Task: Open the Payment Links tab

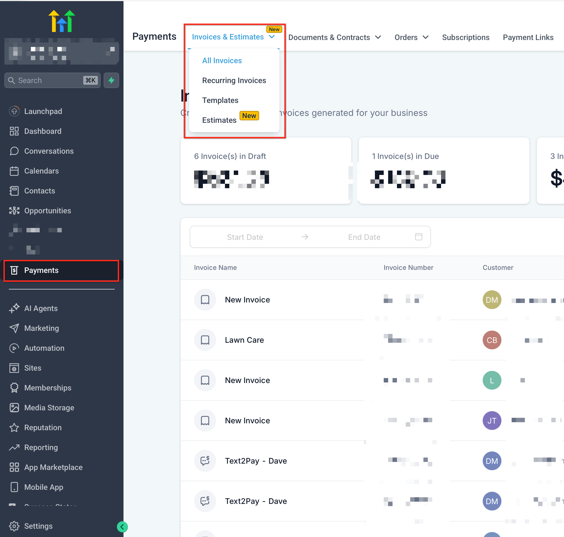Action: (x=528, y=38)
